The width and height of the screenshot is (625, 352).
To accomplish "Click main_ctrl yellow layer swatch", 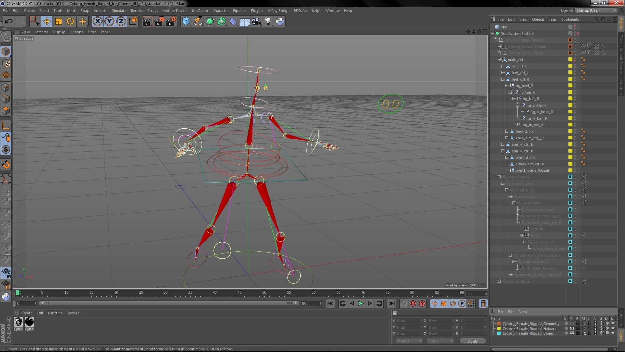I will [570, 60].
